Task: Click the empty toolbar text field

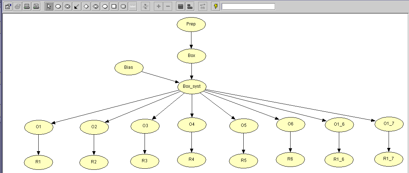Action: point(248,6)
